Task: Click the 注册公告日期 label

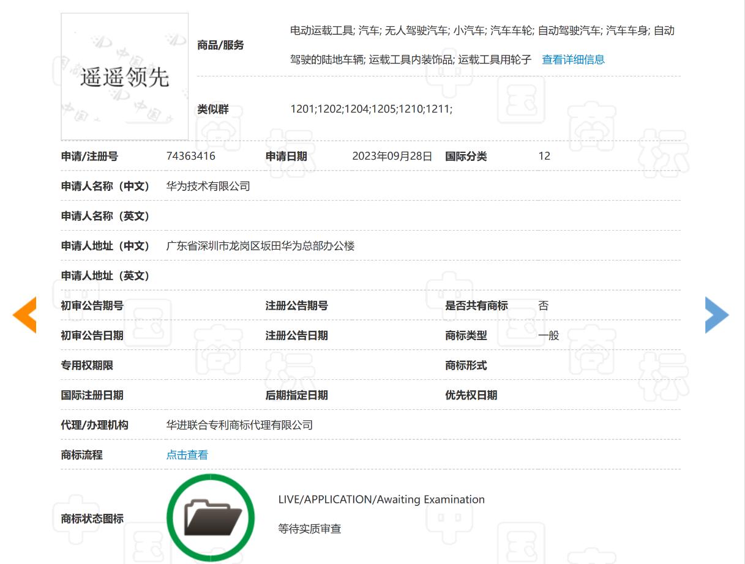Action: pyautogui.click(x=297, y=335)
